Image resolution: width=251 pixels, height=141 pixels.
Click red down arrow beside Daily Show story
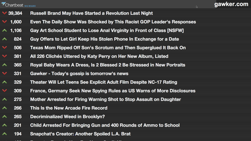click(x=4, y=22)
